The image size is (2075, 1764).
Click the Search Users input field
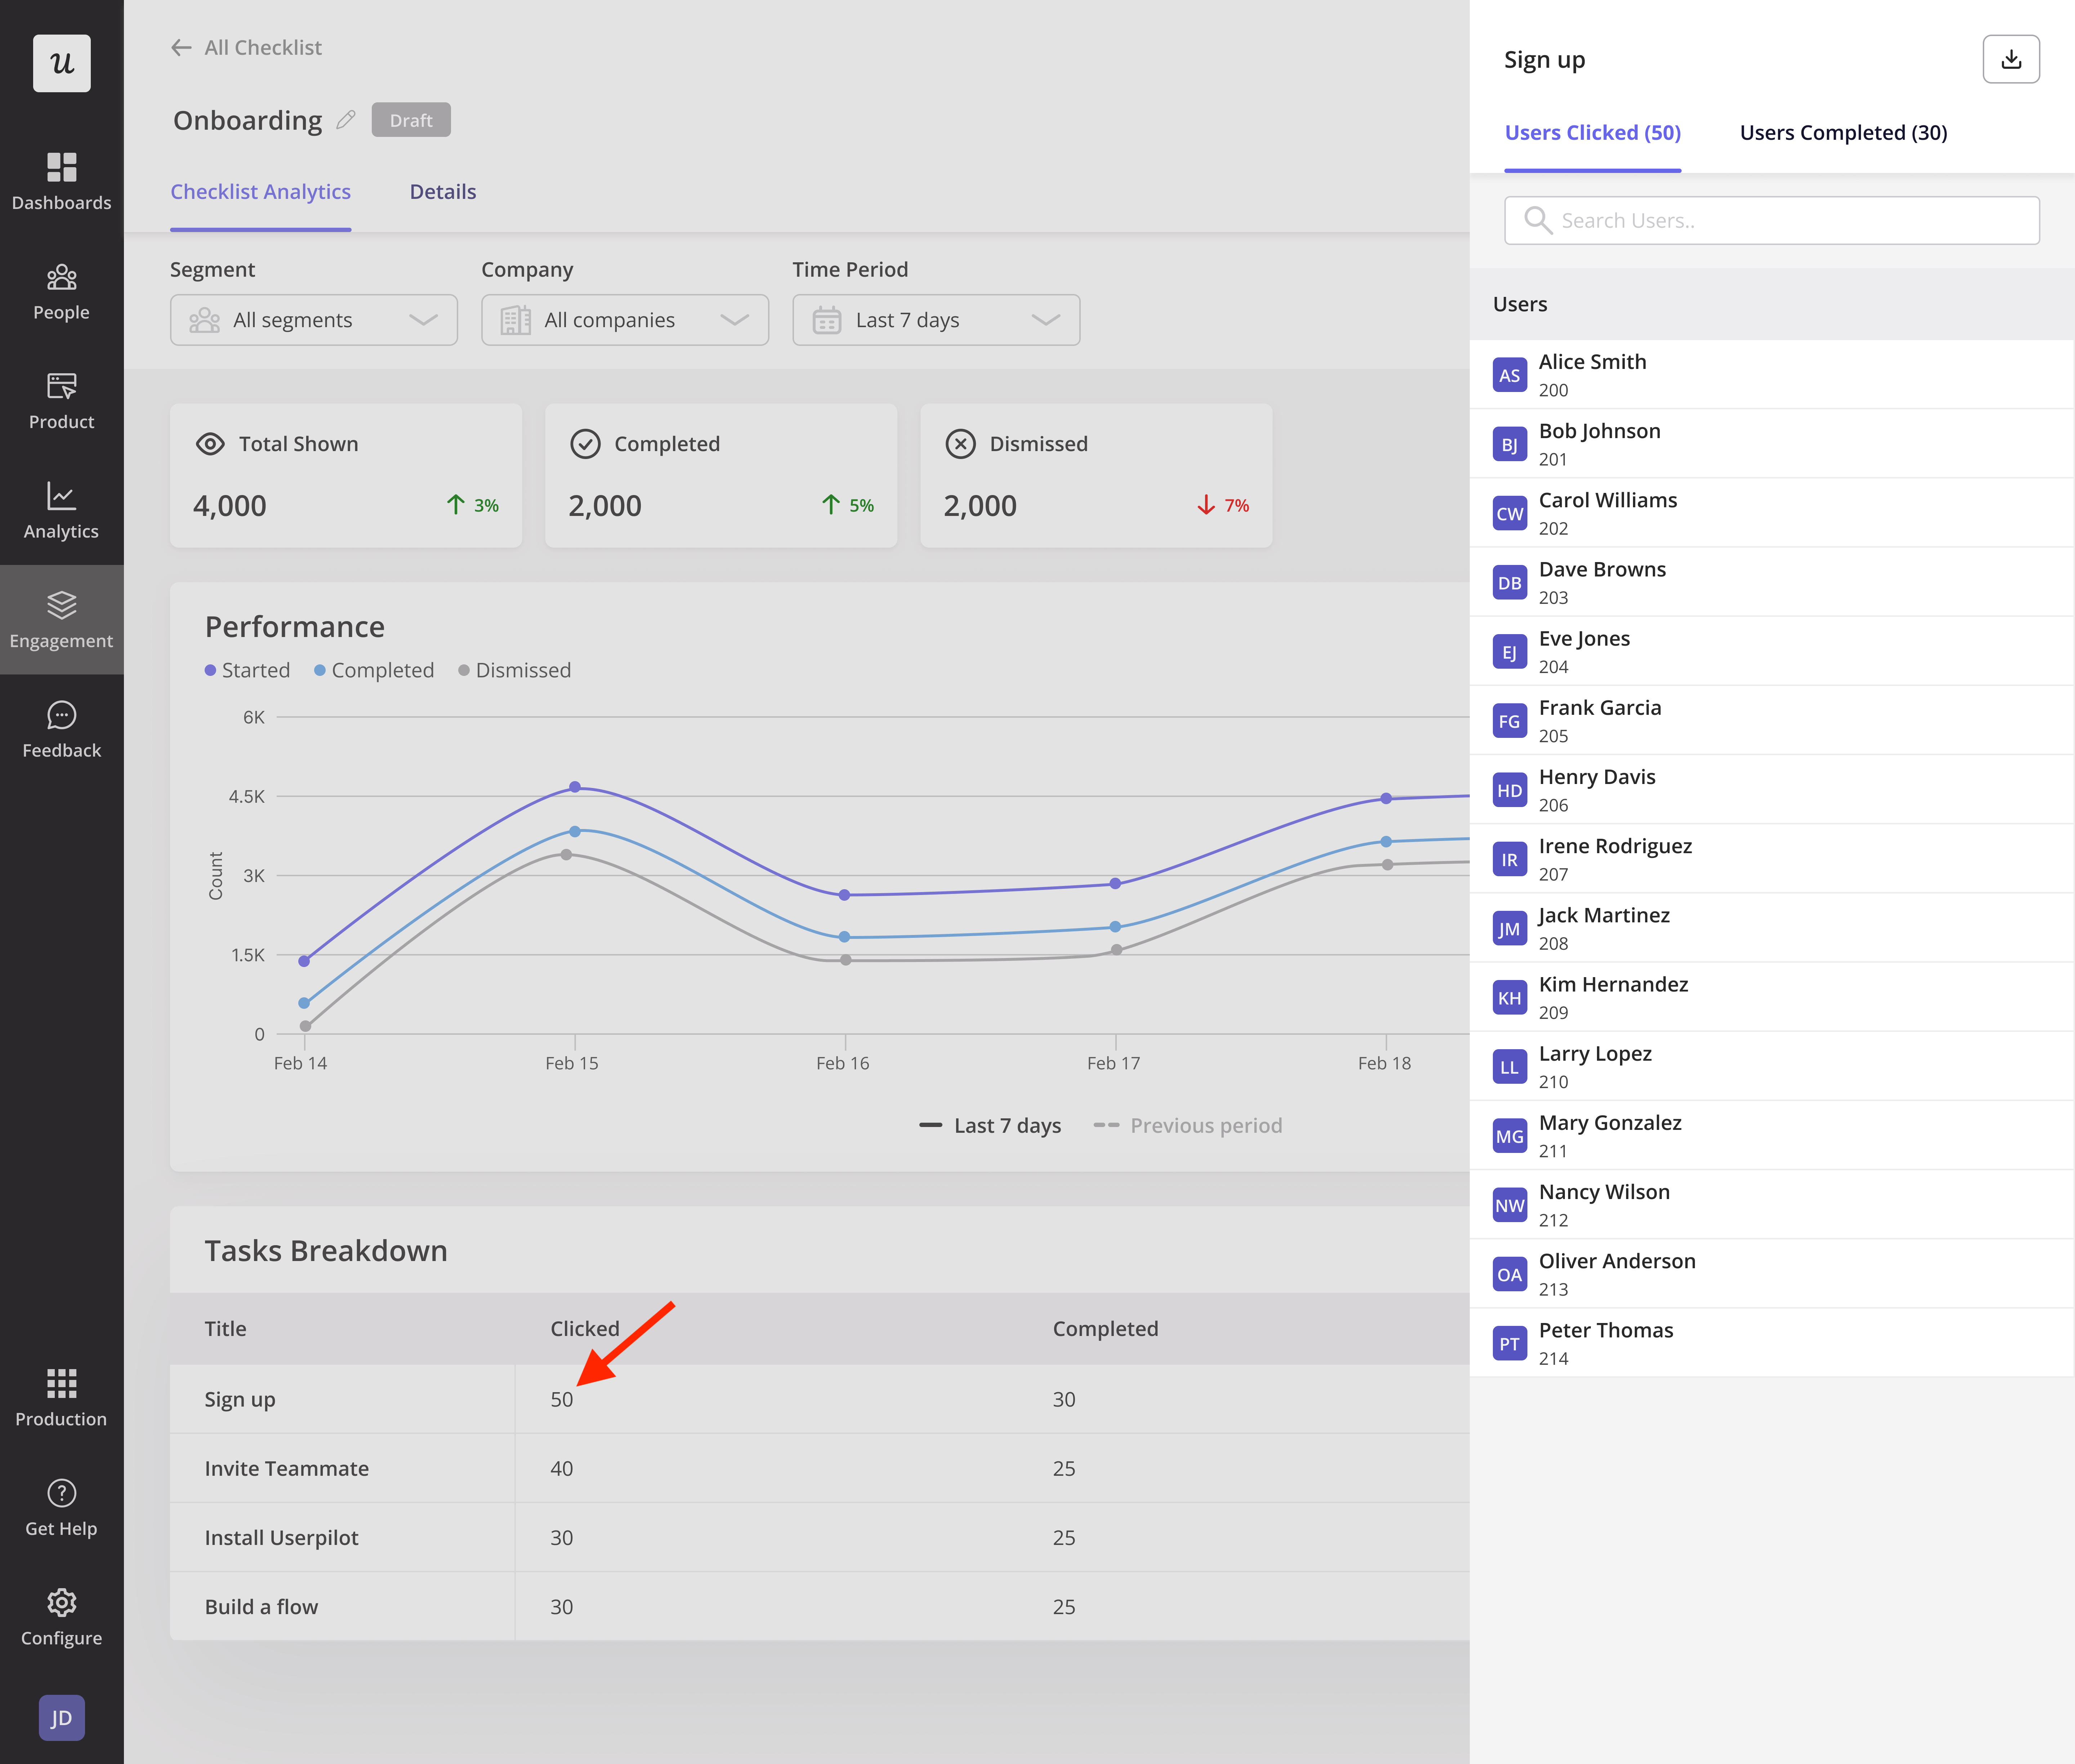tap(1772, 220)
